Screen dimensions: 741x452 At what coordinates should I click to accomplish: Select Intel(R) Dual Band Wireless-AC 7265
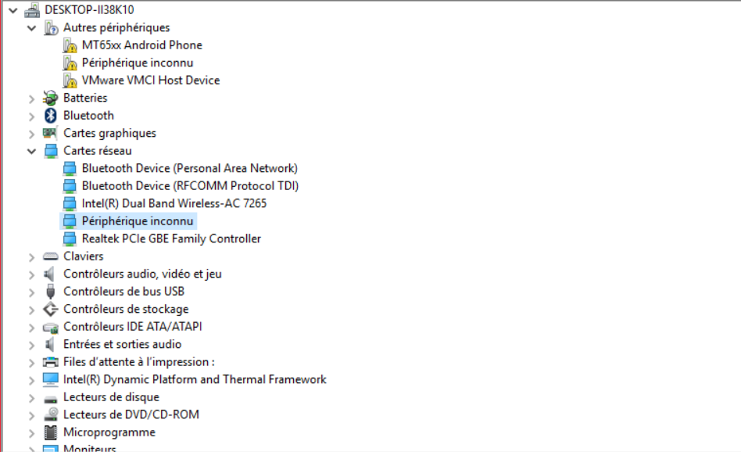point(174,203)
